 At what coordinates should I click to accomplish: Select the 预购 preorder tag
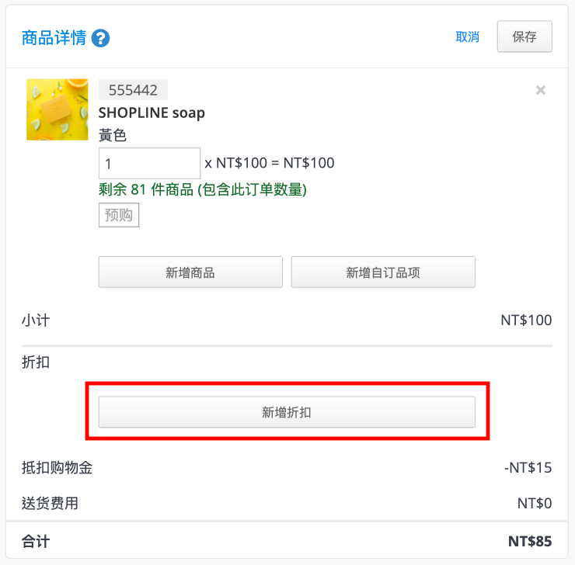(x=119, y=215)
